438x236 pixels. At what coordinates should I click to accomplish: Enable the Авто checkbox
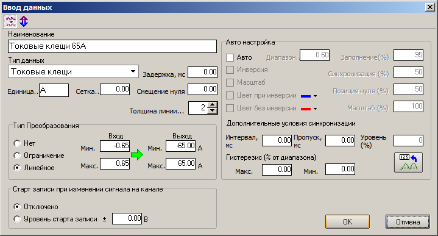tap(230, 57)
